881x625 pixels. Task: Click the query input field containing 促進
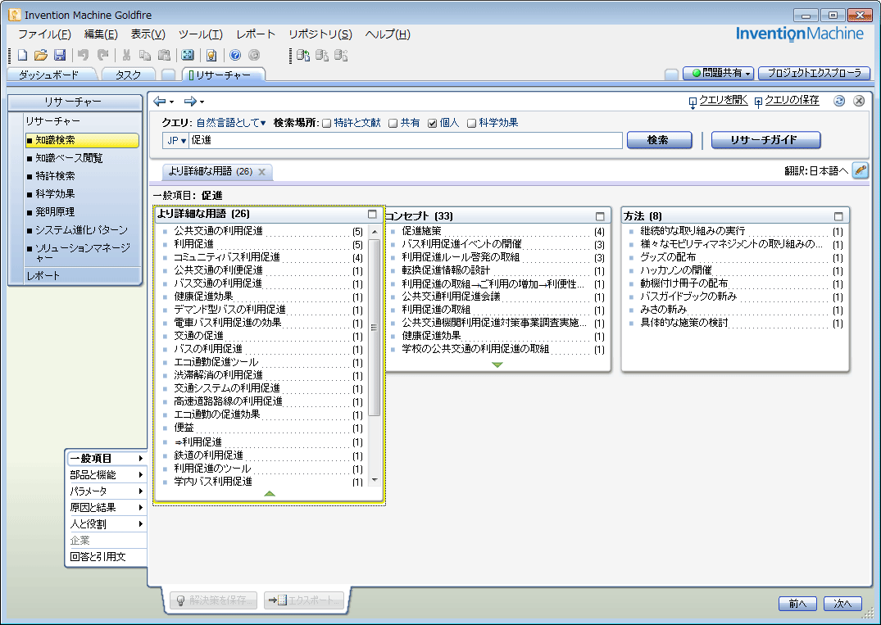coord(405,140)
